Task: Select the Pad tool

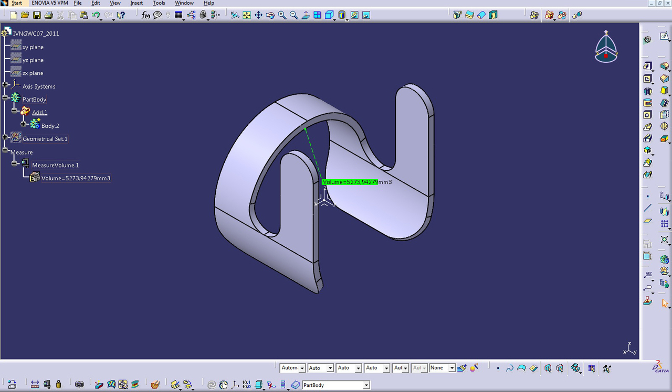Action: (x=647, y=66)
